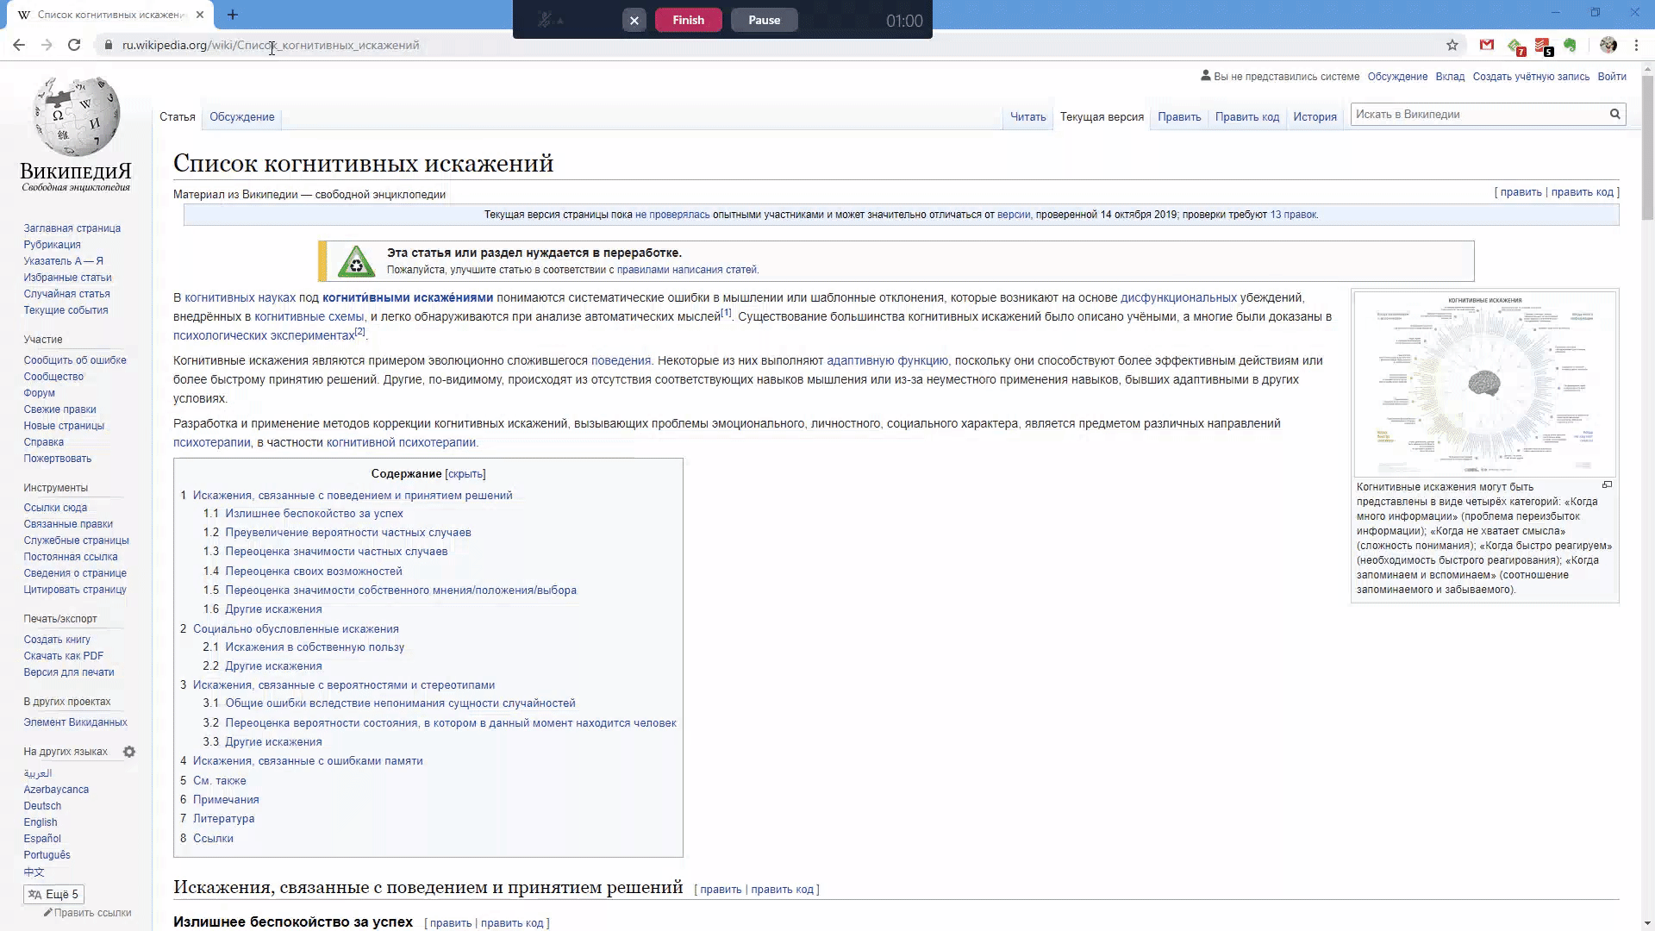Hide the table of contents via скрыть
Screen dimensions: 1655x931
point(465,474)
